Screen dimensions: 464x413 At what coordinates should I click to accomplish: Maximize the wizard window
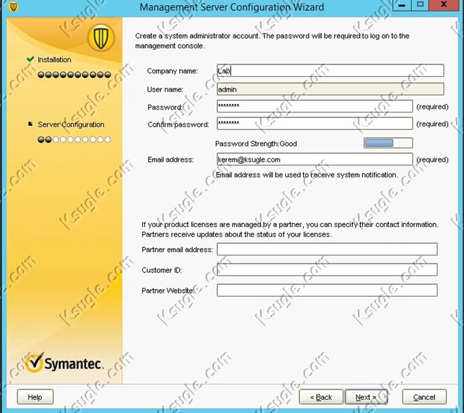click(x=420, y=5)
